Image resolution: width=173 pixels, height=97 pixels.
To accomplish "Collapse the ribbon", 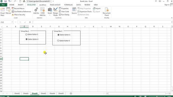I will (x=172, y=18).
